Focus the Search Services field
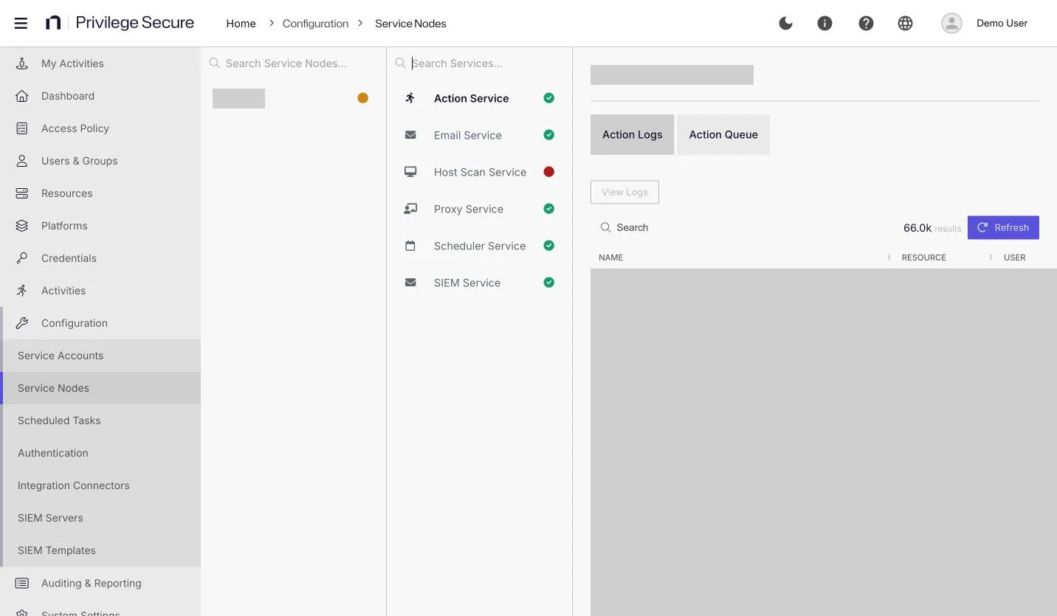 click(x=480, y=63)
